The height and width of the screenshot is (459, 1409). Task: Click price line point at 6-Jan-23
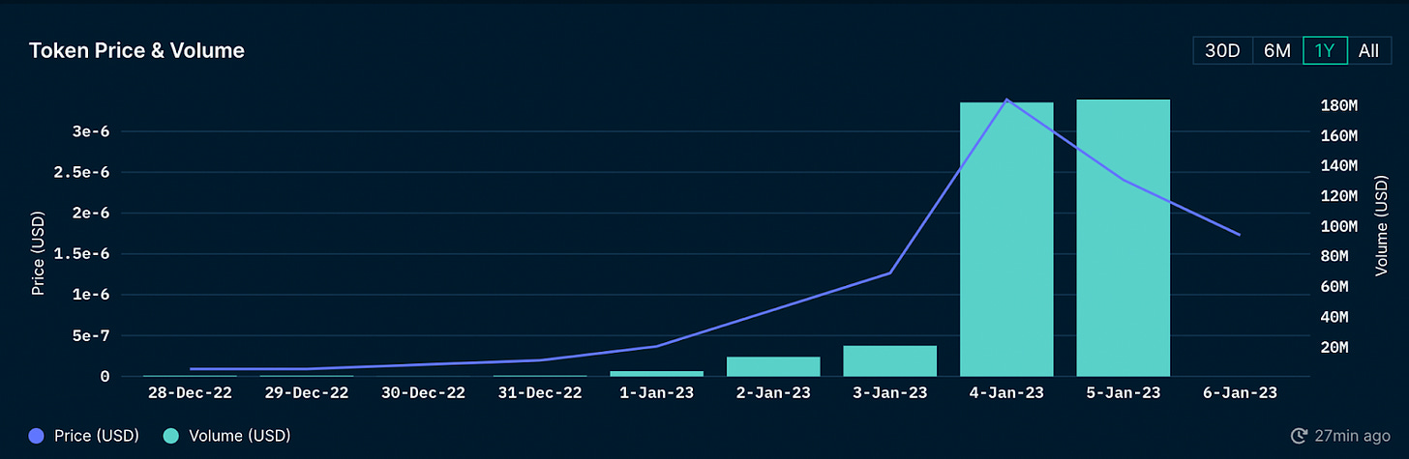tap(1240, 235)
